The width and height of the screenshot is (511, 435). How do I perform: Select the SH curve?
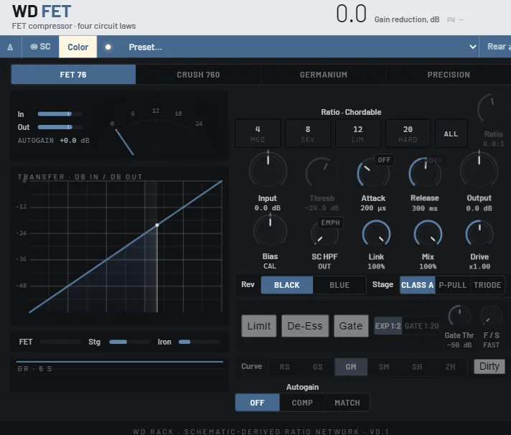(417, 367)
